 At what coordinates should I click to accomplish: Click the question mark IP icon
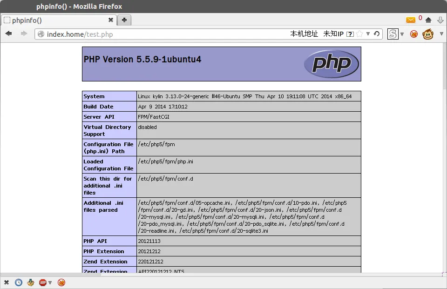[350, 34]
